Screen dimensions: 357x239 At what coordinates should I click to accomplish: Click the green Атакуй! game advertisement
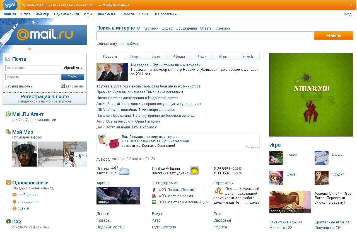pyautogui.click(x=311, y=94)
